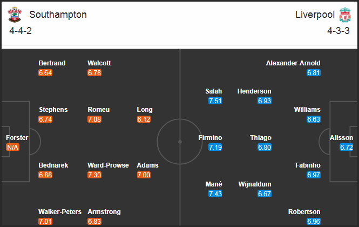Select Thiago's 6.80 rating badge
The image size is (359, 227).
coord(265,147)
